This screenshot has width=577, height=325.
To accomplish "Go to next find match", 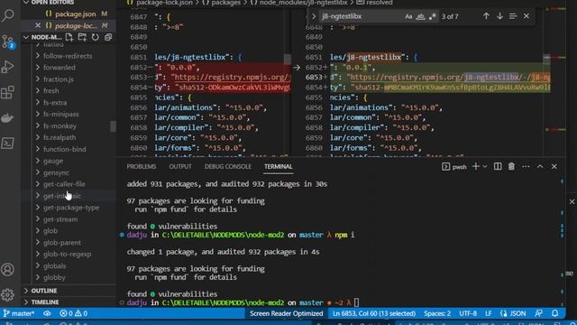I will (499, 16).
